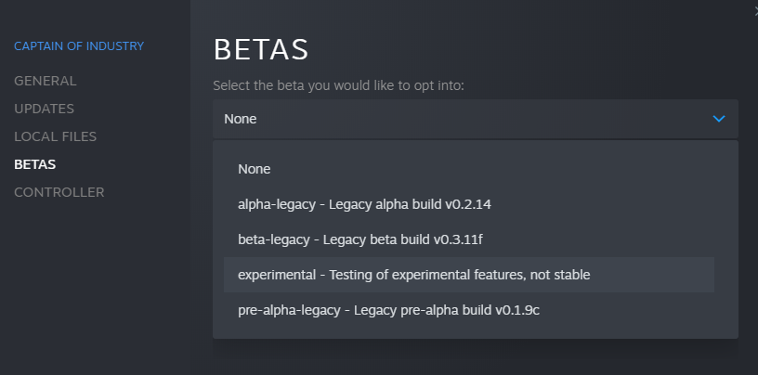Screen dimensions: 758x375
Task: Choose the Legacy pre-alpha build v0.1.9c entry
Action: pos(468,310)
